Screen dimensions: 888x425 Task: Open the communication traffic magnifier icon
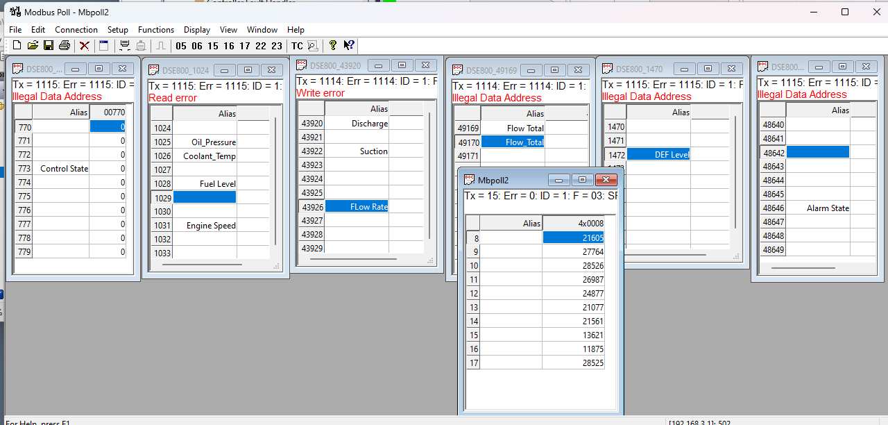pyautogui.click(x=312, y=46)
